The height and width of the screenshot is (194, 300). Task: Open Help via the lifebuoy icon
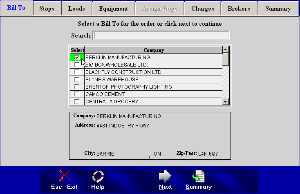(98, 176)
